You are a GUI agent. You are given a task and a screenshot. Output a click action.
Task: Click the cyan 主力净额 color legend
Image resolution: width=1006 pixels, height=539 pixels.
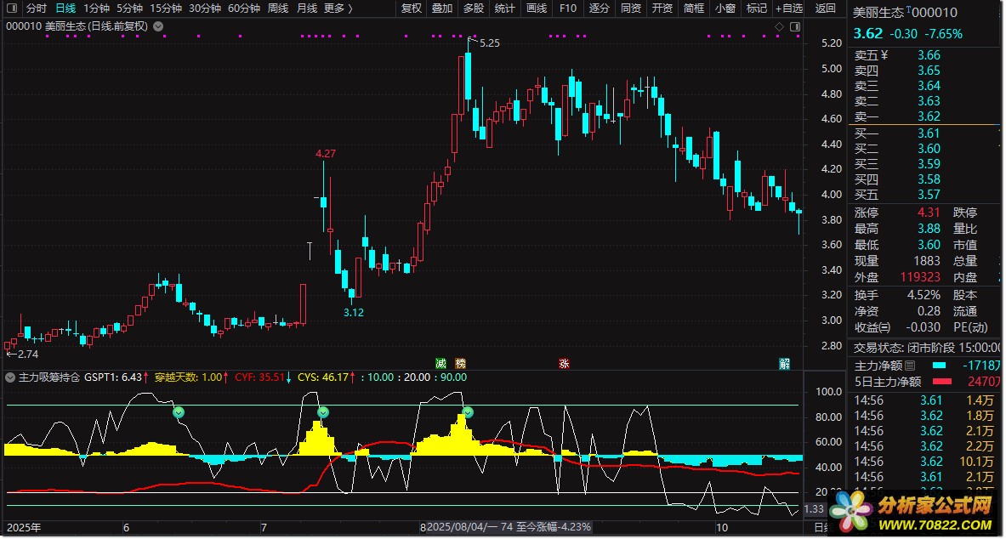938,366
